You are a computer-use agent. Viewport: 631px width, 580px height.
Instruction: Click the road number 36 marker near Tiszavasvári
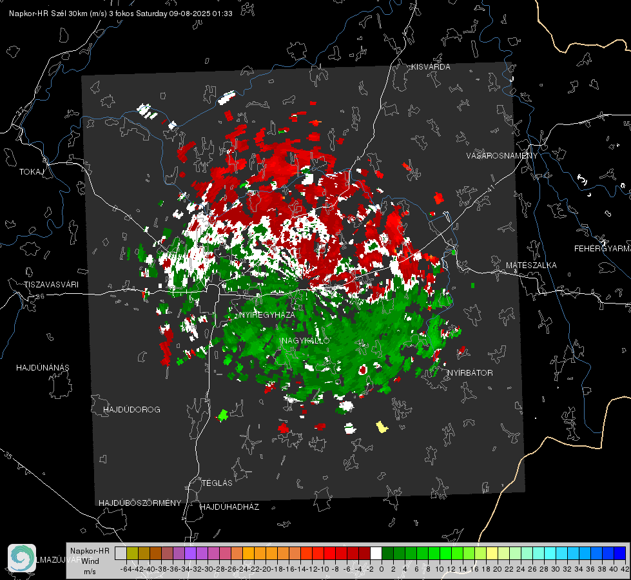(x=40, y=296)
